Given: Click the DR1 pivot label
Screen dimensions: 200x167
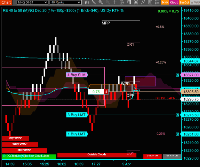Looking at the screenshot, I should pos(130,45).
